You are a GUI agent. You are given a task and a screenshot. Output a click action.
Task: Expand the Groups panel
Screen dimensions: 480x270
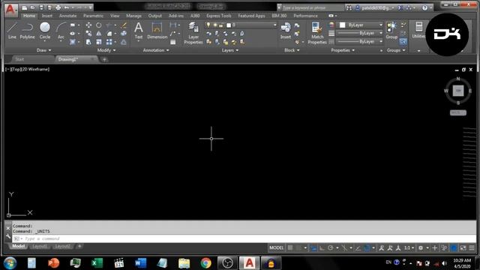tap(396, 50)
